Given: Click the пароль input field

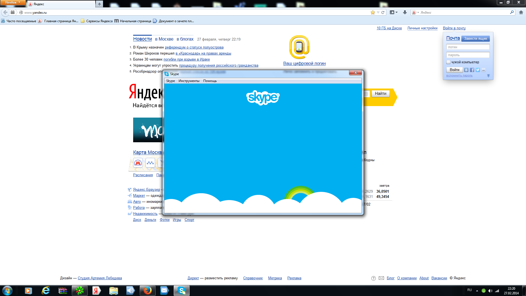Looking at the screenshot, I should pyautogui.click(x=468, y=55).
